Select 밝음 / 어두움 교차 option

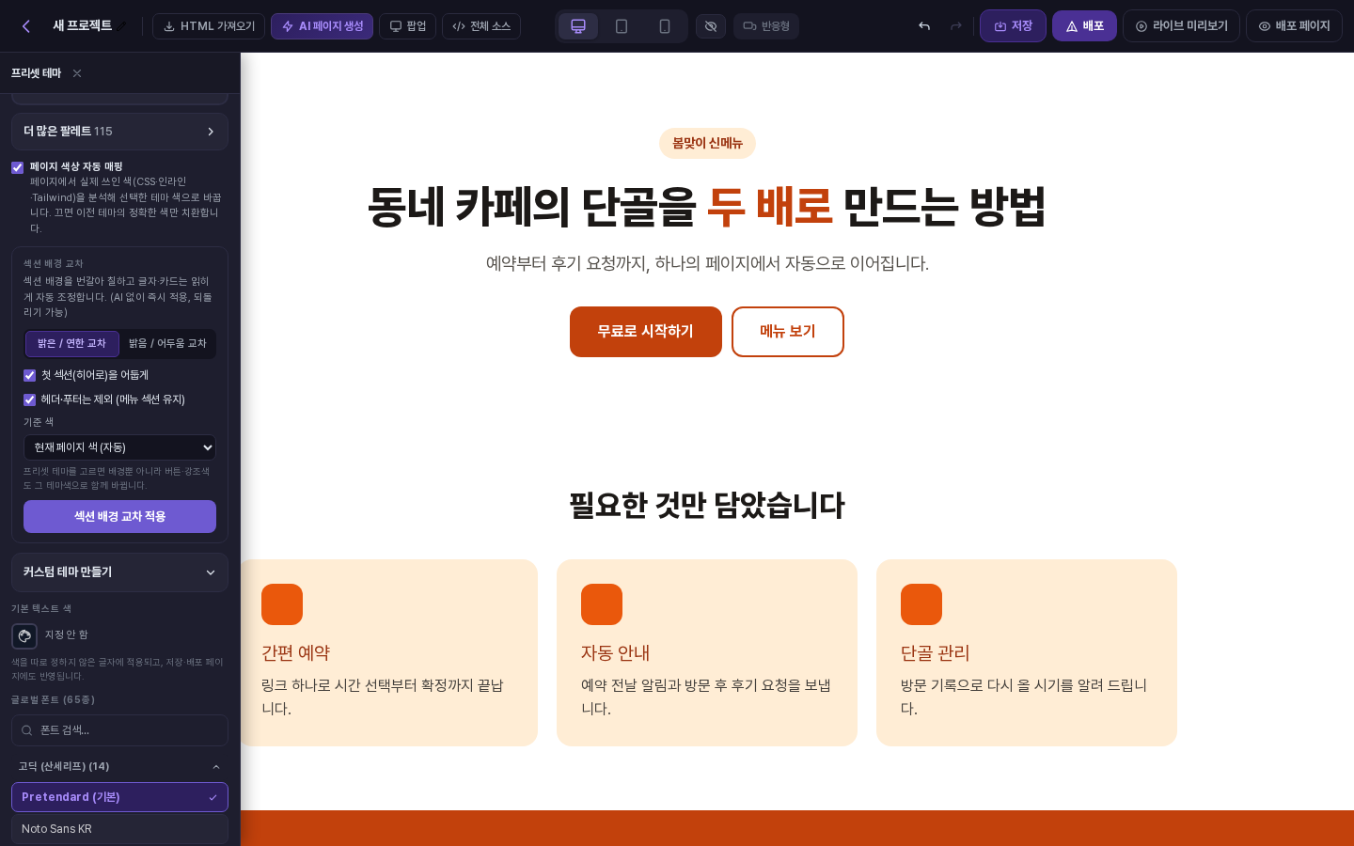click(167, 344)
